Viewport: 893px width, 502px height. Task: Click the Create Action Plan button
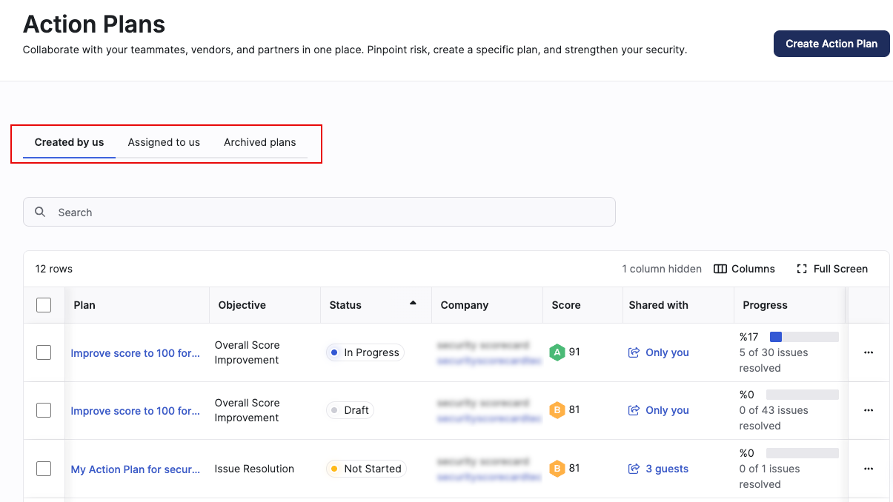point(831,44)
